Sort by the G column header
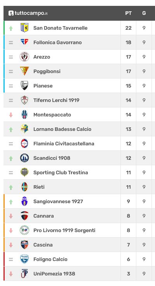This screenshot has width=155, height=286. point(144,13)
